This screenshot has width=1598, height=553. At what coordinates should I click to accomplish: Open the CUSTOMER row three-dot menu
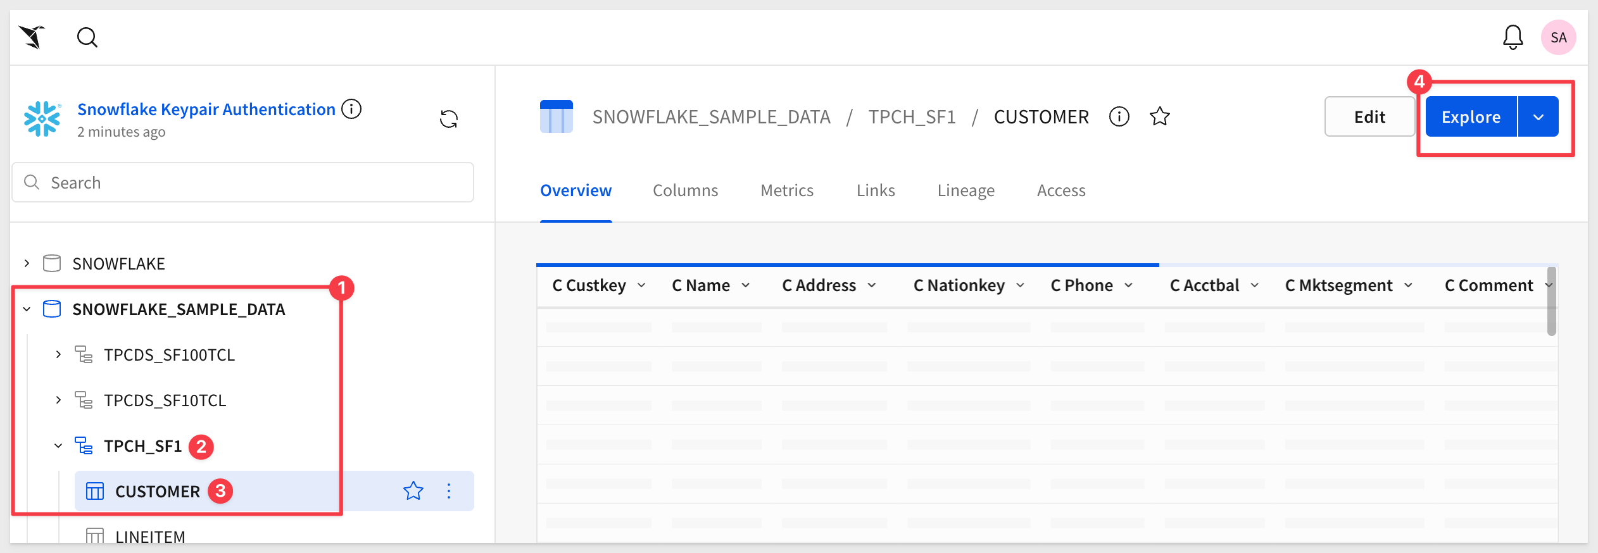pyautogui.click(x=449, y=491)
